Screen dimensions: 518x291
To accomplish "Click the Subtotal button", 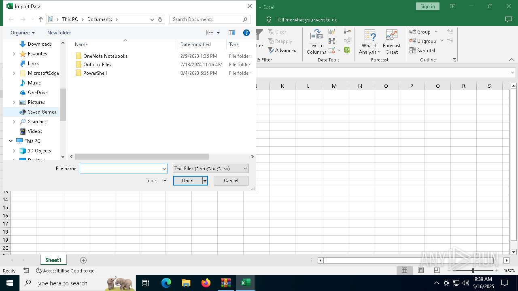I will [x=422, y=51].
